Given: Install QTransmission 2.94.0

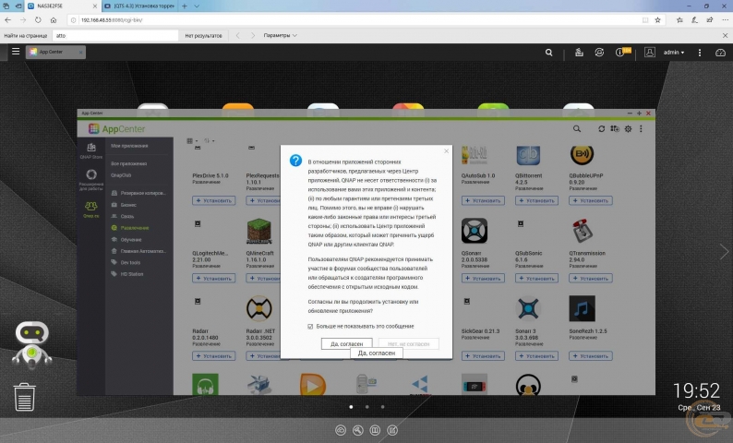Looking at the screenshot, I should point(591,278).
